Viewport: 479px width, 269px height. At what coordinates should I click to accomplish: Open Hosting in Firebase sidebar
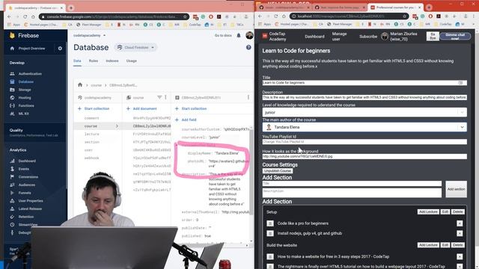point(25,98)
